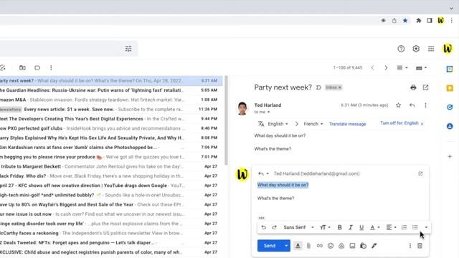Open more options for Ted Harland's message
This screenshot has height=258, width=459.
click(425, 105)
